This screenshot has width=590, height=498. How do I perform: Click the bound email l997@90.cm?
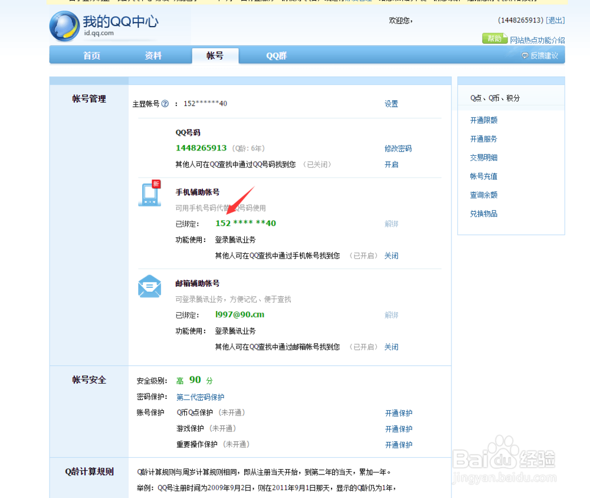[x=240, y=314]
